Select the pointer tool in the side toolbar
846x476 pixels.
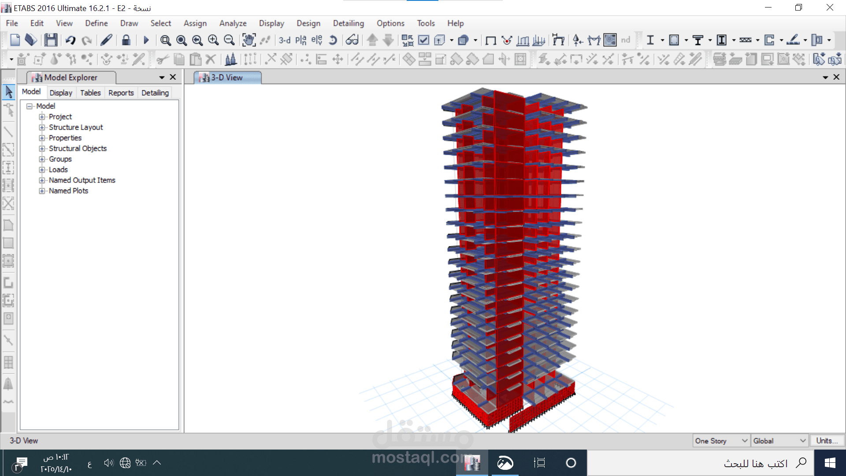[8, 92]
